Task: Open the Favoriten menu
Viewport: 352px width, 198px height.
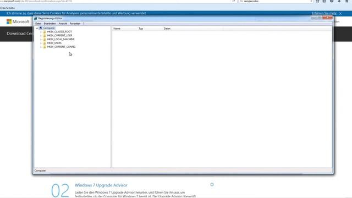Action: coord(75,24)
